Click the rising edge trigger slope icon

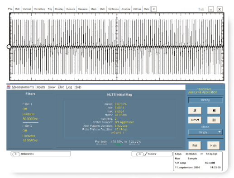[146, 154]
